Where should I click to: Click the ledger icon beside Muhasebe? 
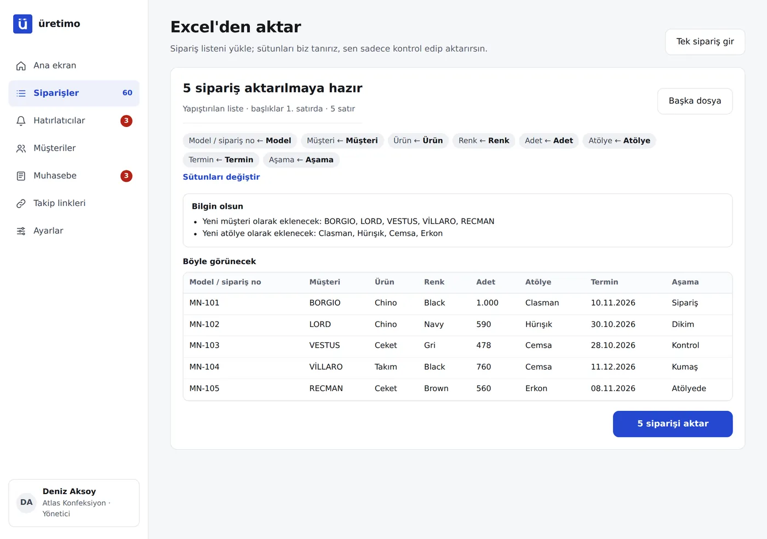pyautogui.click(x=21, y=176)
